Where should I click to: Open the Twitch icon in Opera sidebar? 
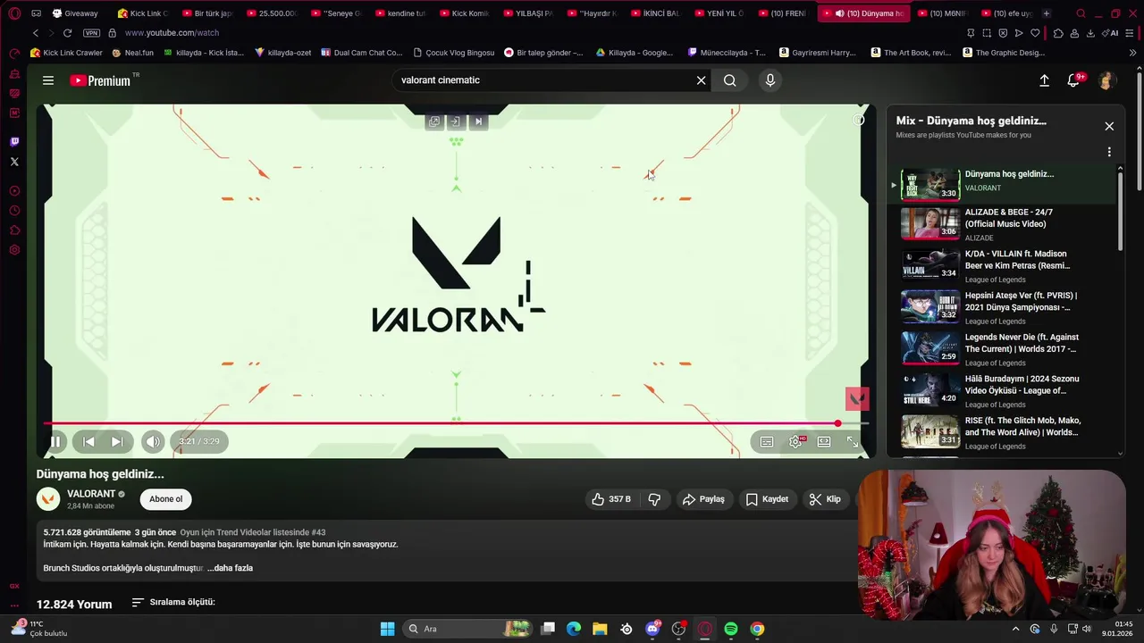coord(14,141)
